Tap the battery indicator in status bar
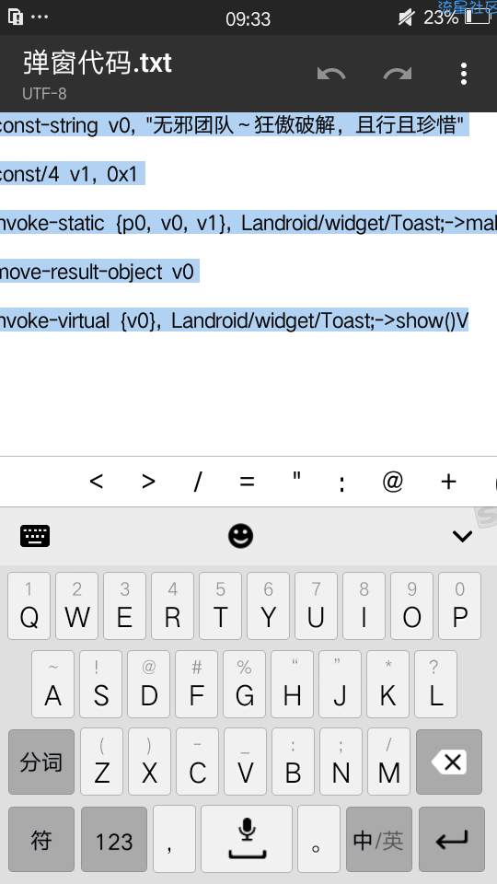The image size is (497, 884). click(478, 17)
